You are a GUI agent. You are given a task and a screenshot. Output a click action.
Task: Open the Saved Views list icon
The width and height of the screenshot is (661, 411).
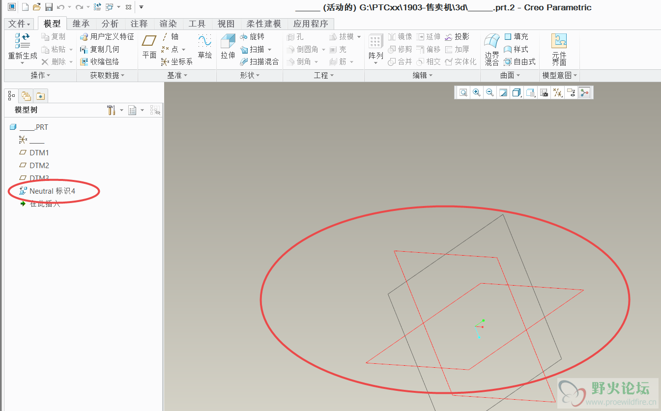(x=530, y=92)
